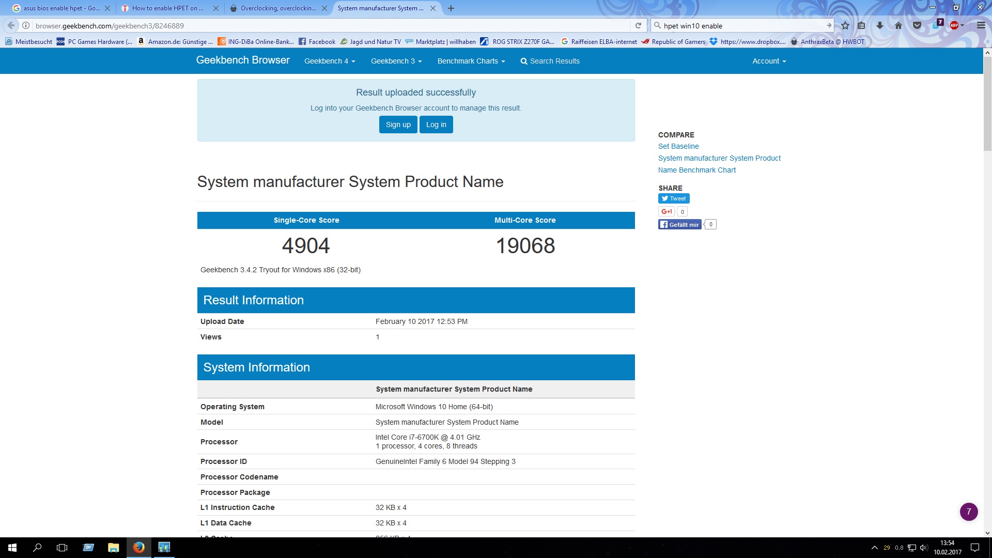992x558 pixels.
Task: Open the Action Center notification icon
Action: pos(975,548)
